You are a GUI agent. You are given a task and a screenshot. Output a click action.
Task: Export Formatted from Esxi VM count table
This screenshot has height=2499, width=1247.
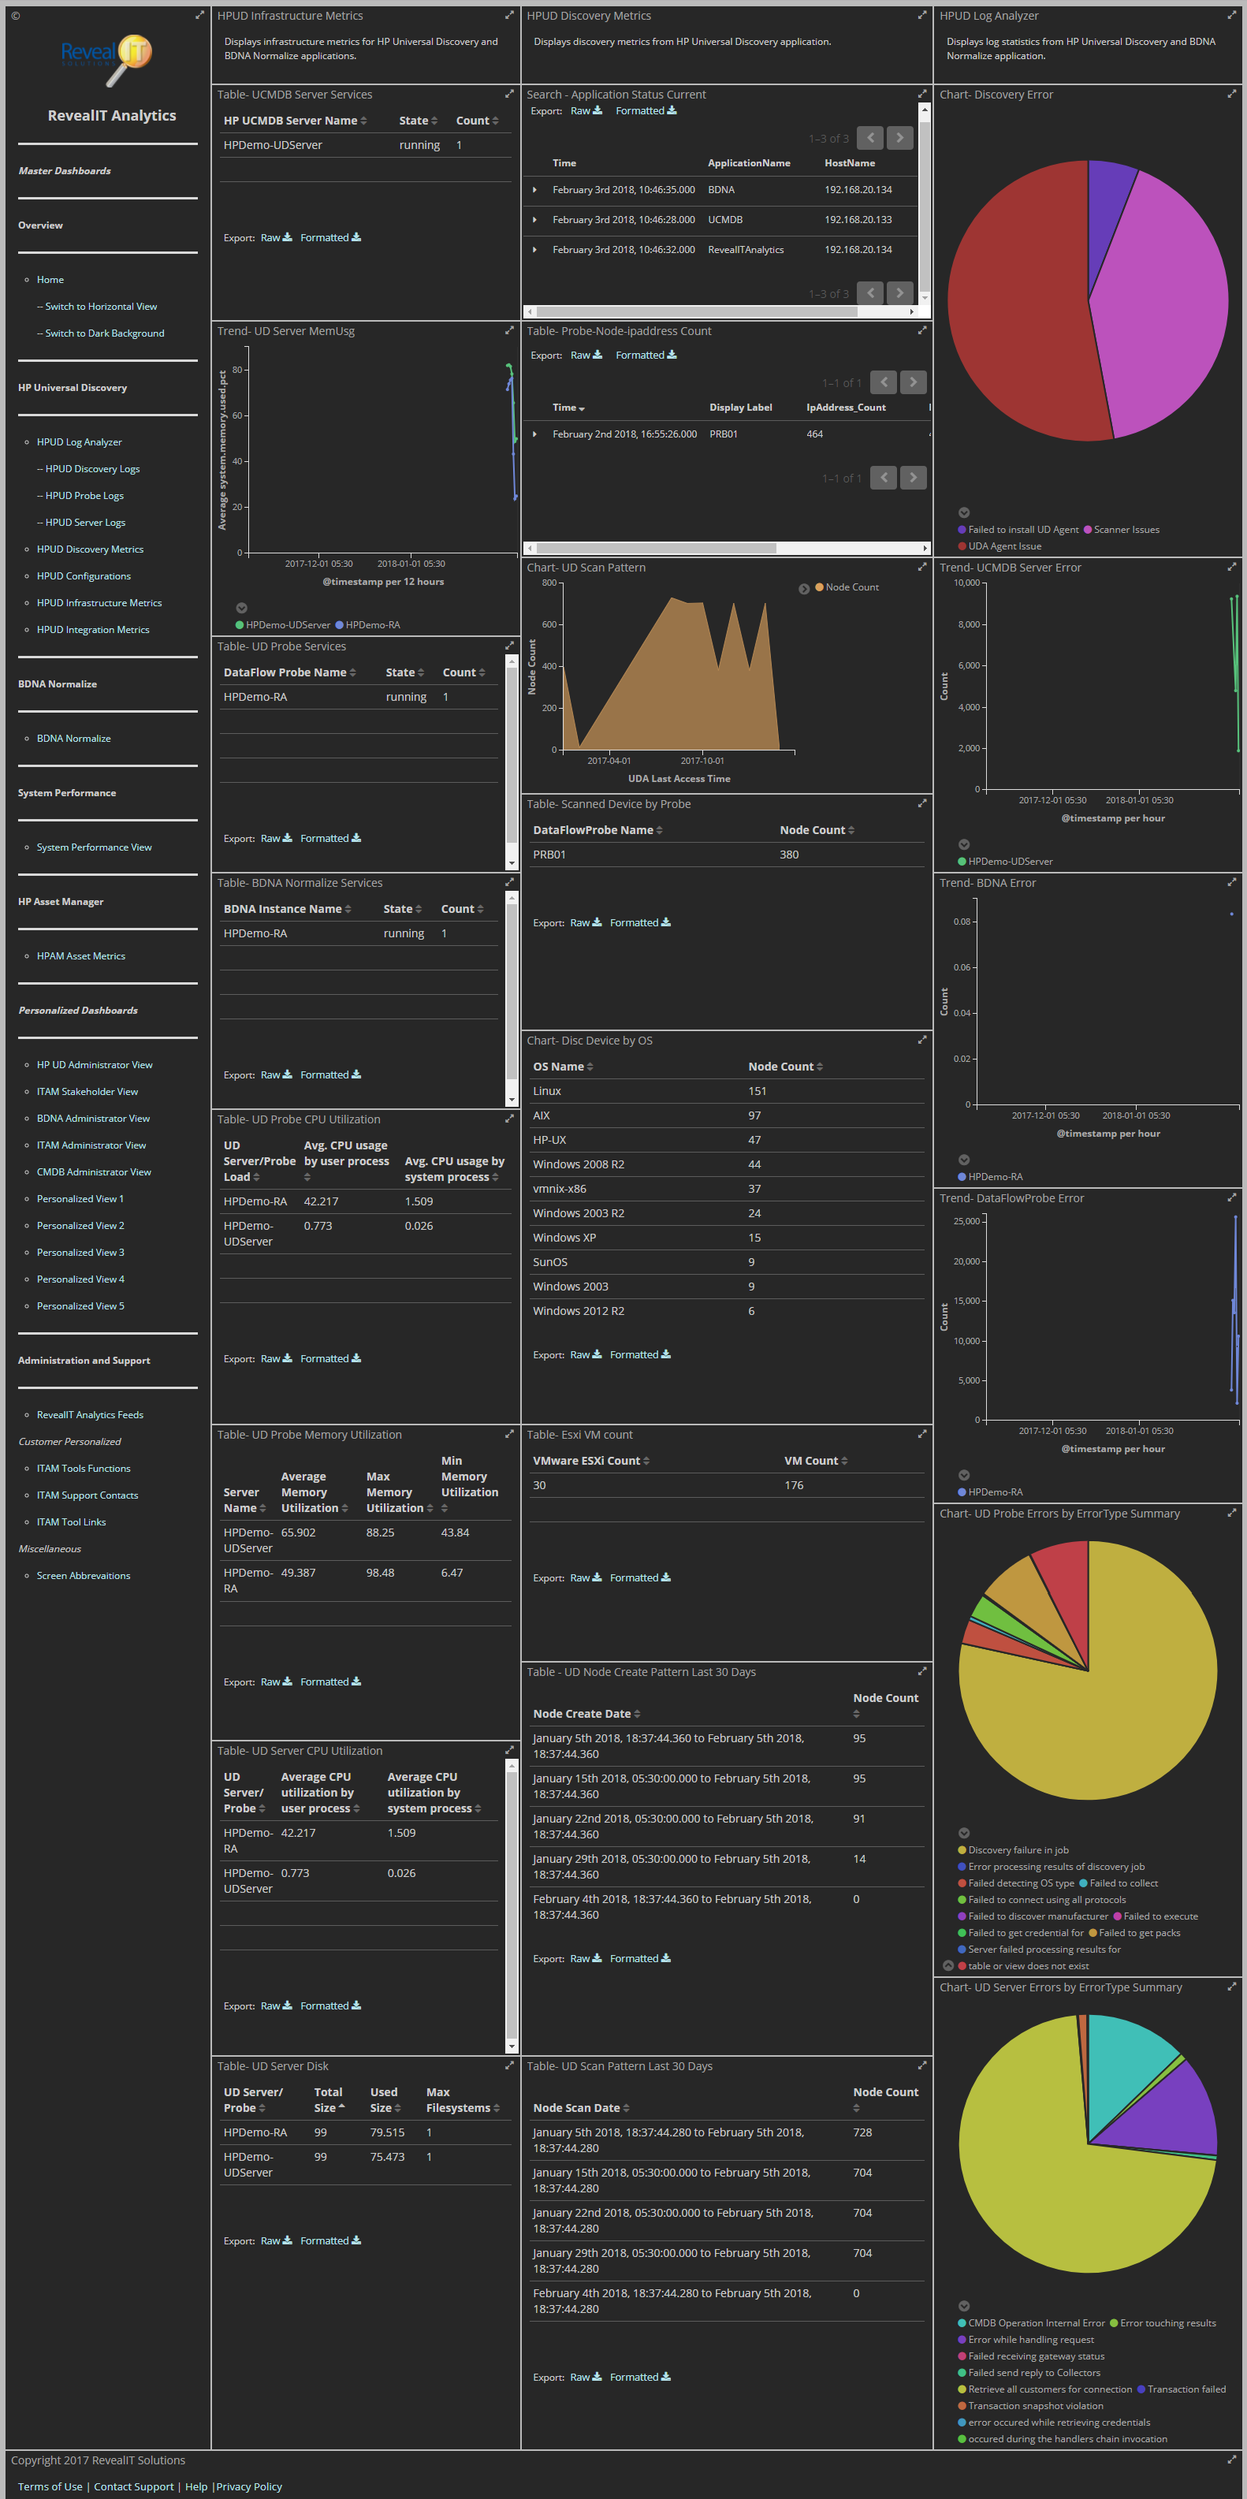[x=640, y=1577]
